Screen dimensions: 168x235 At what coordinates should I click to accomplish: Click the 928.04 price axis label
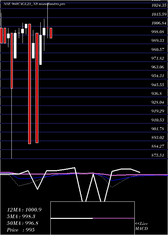(x=158, y=102)
